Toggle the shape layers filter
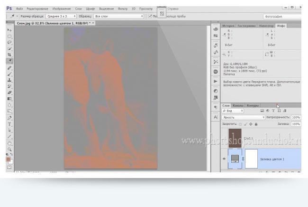 pyautogui.click(x=279, y=111)
